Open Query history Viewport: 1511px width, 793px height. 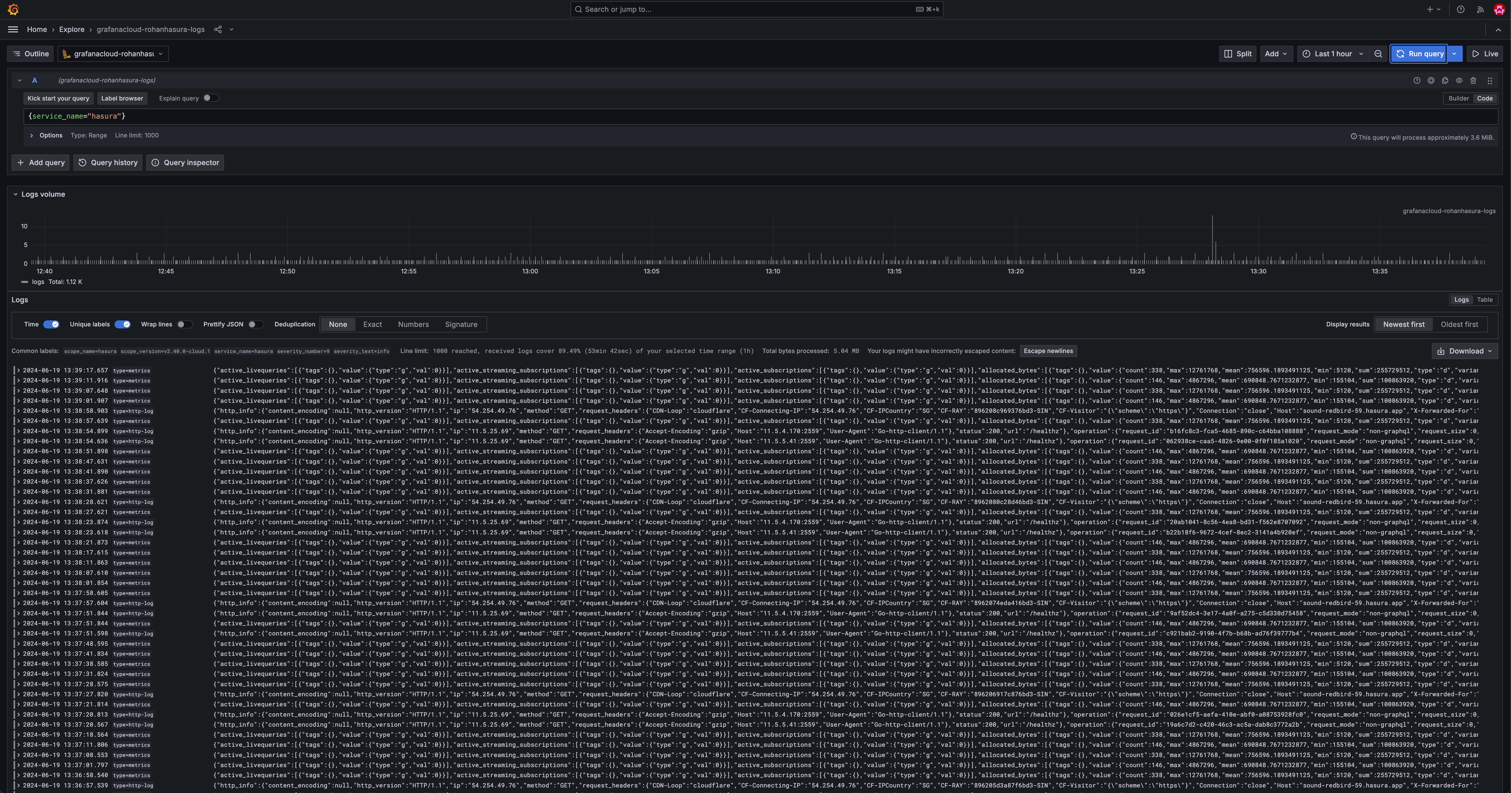tap(108, 163)
